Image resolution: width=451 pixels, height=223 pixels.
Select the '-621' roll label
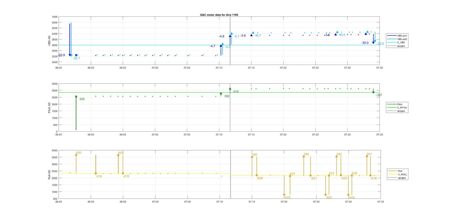tap(314, 179)
